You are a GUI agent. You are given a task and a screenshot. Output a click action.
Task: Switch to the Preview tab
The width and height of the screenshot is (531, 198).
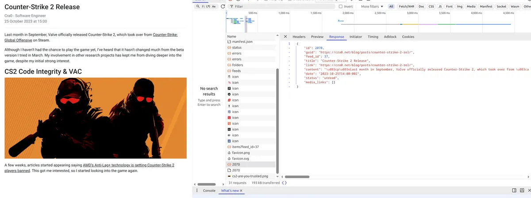coord(317,37)
